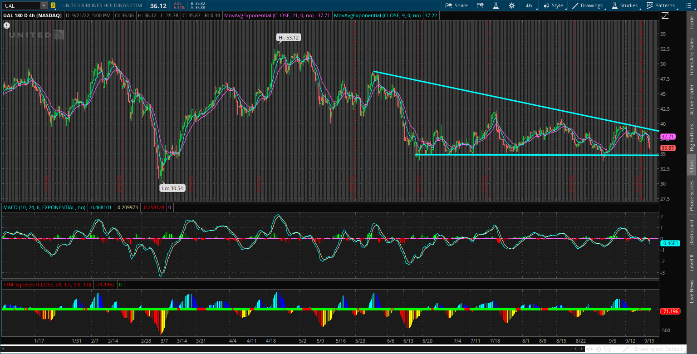
Task: Click the D: 9/21/22, 5:00 PM date field
Action: tap(88, 15)
